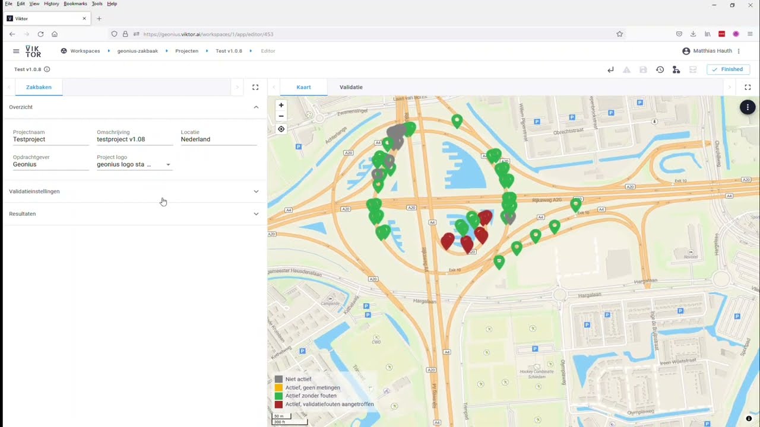Open the Bookmarks browser menu
This screenshot has height=427, width=760.
75,4
